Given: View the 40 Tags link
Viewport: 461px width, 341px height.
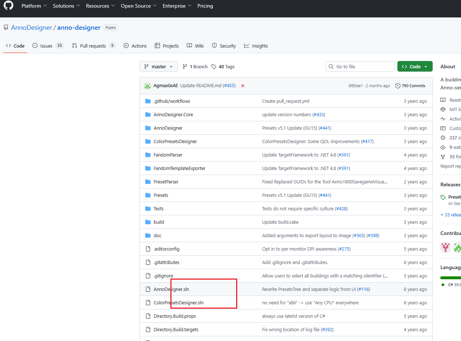Looking at the screenshot, I should pos(223,66).
